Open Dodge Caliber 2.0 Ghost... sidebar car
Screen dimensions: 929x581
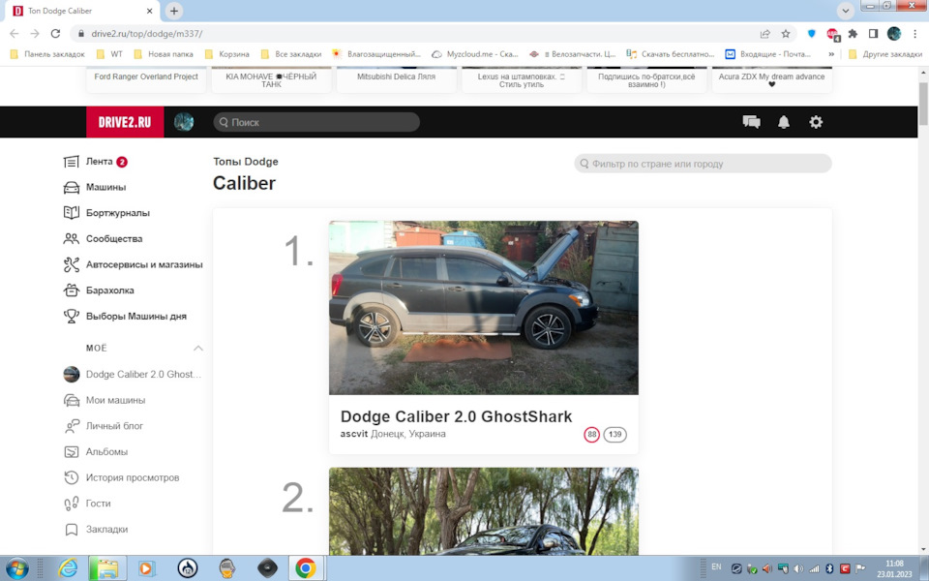[x=133, y=374]
